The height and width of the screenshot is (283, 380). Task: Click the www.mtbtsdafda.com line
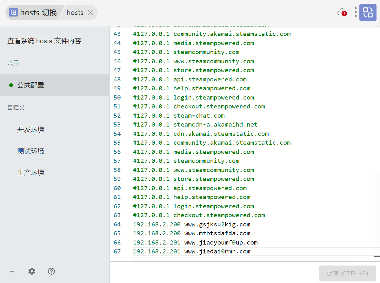[x=217, y=233]
